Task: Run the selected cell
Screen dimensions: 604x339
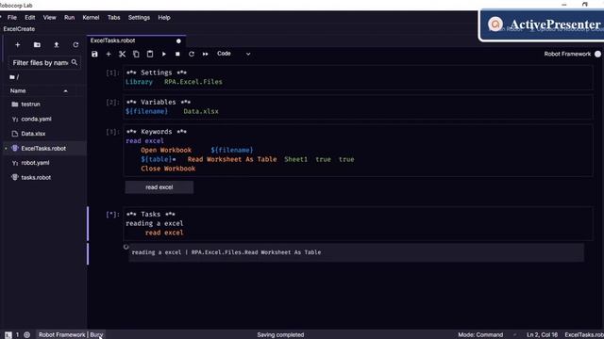Action: pyautogui.click(x=163, y=55)
